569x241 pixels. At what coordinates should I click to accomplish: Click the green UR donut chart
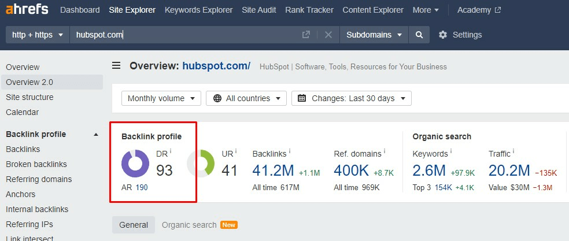201,164
